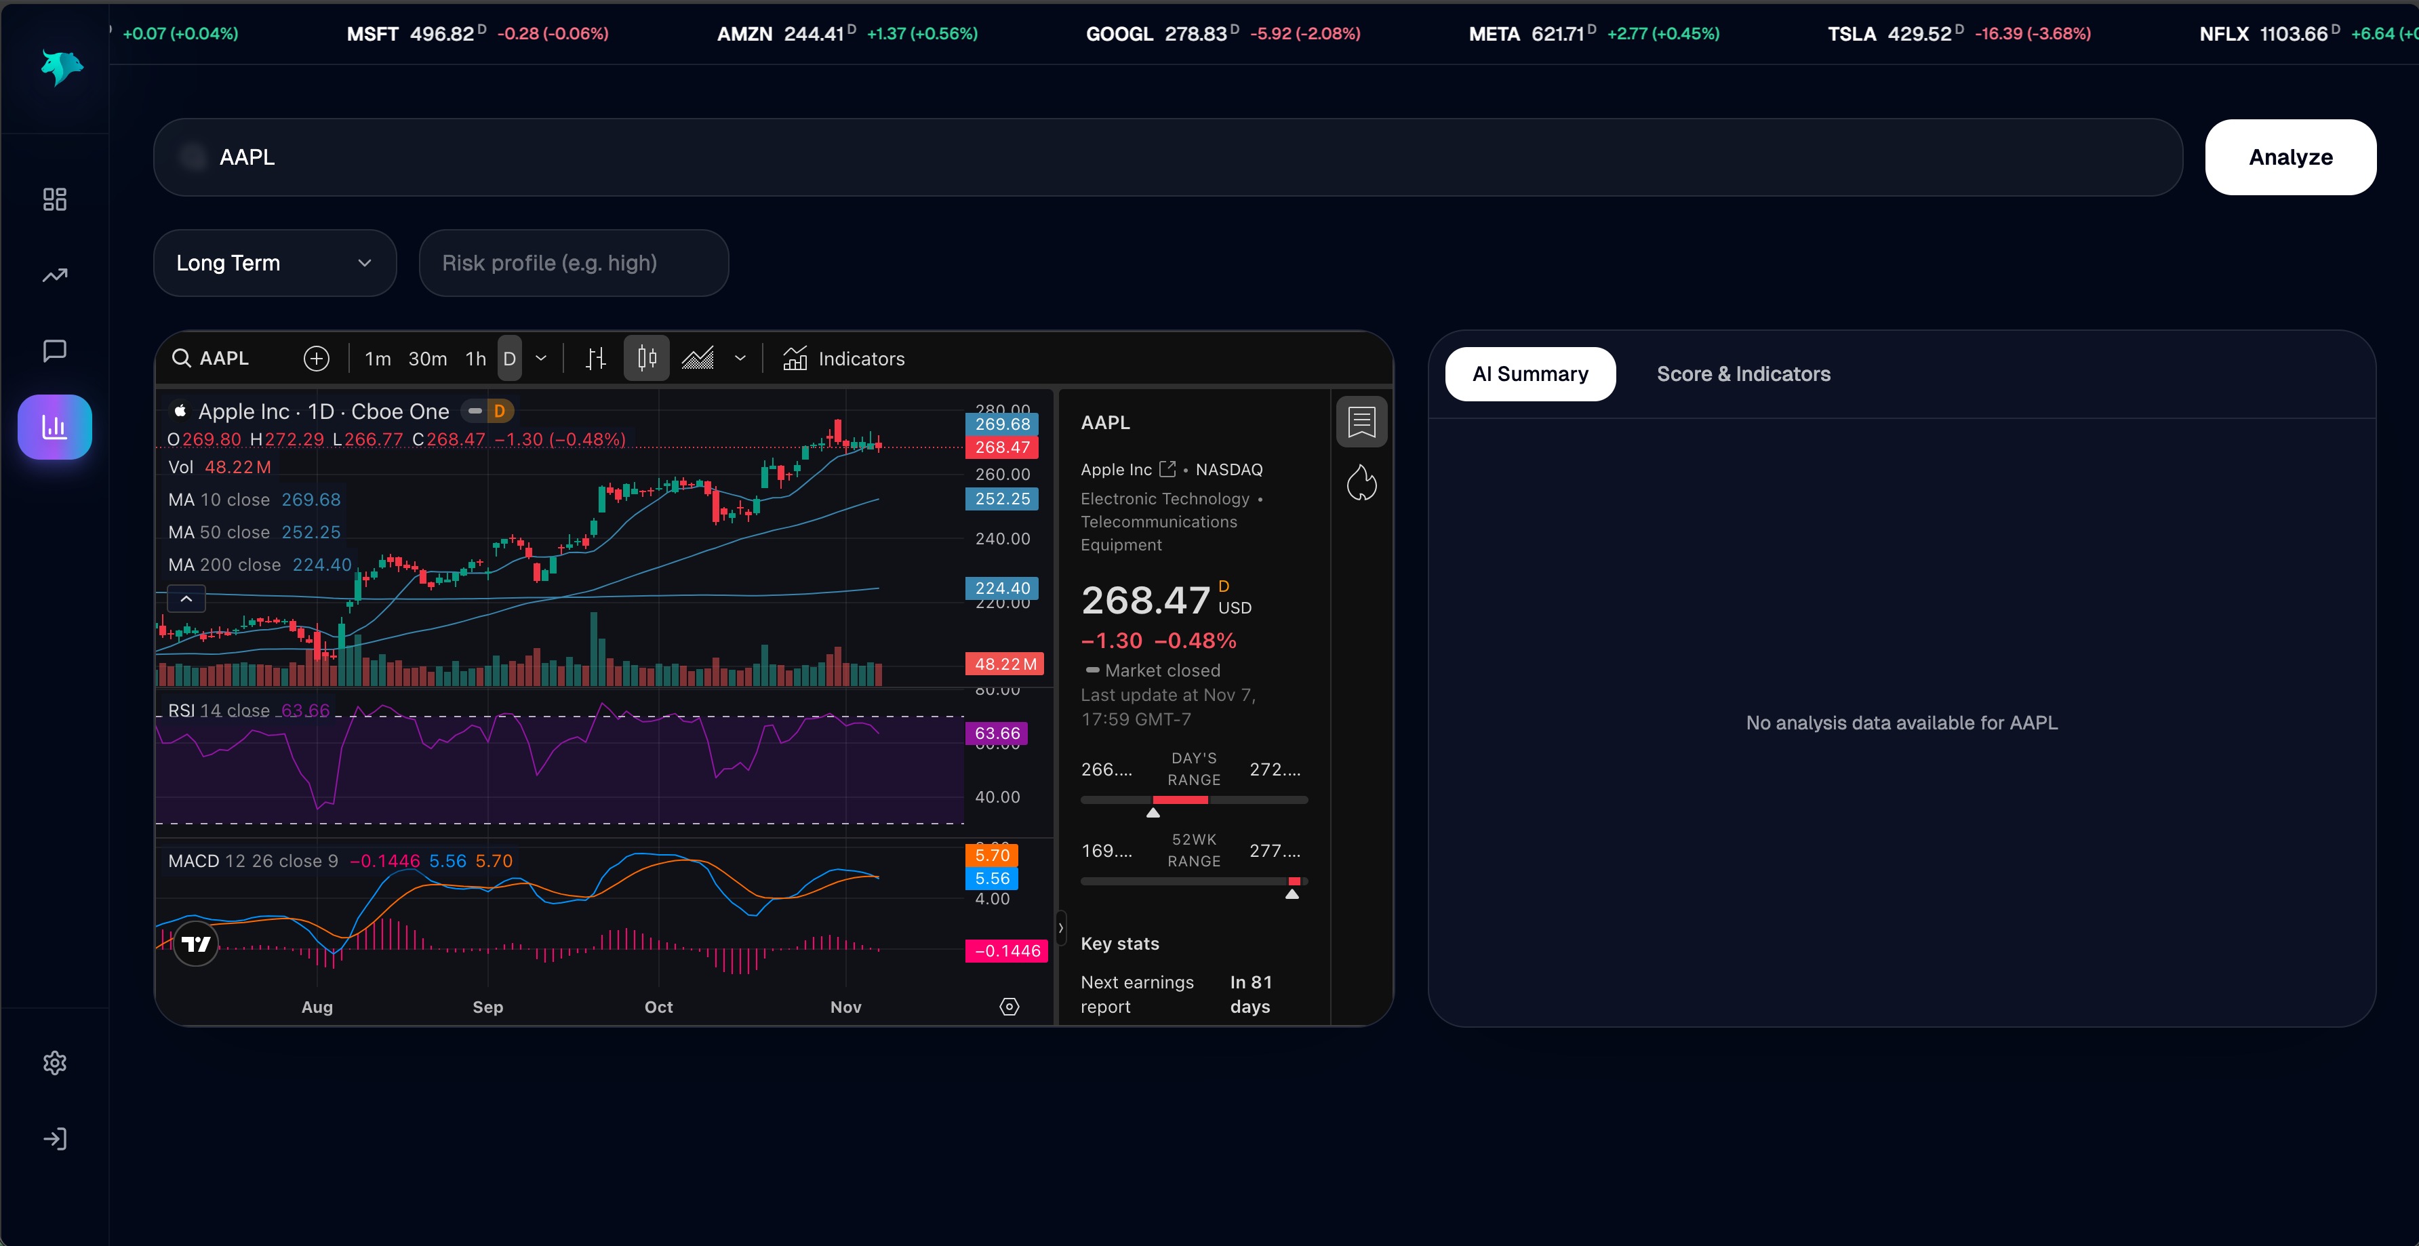
Task: Open the Long Term dropdown
Action: (x=274, y=263)
